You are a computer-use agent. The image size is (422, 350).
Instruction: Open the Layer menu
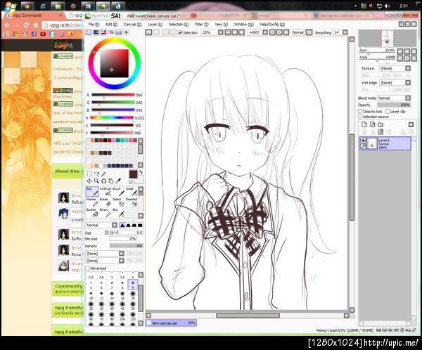pos(155,24)
